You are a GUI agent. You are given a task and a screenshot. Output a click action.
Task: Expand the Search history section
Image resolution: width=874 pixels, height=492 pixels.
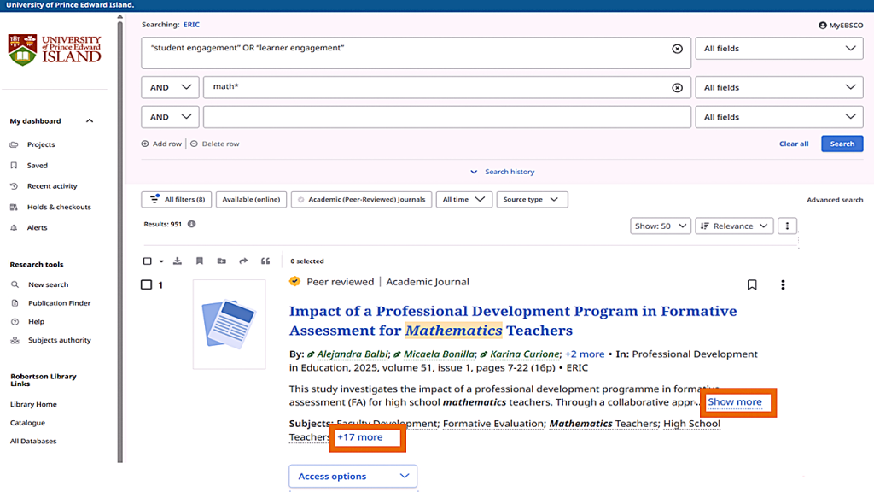coord(502,172)
